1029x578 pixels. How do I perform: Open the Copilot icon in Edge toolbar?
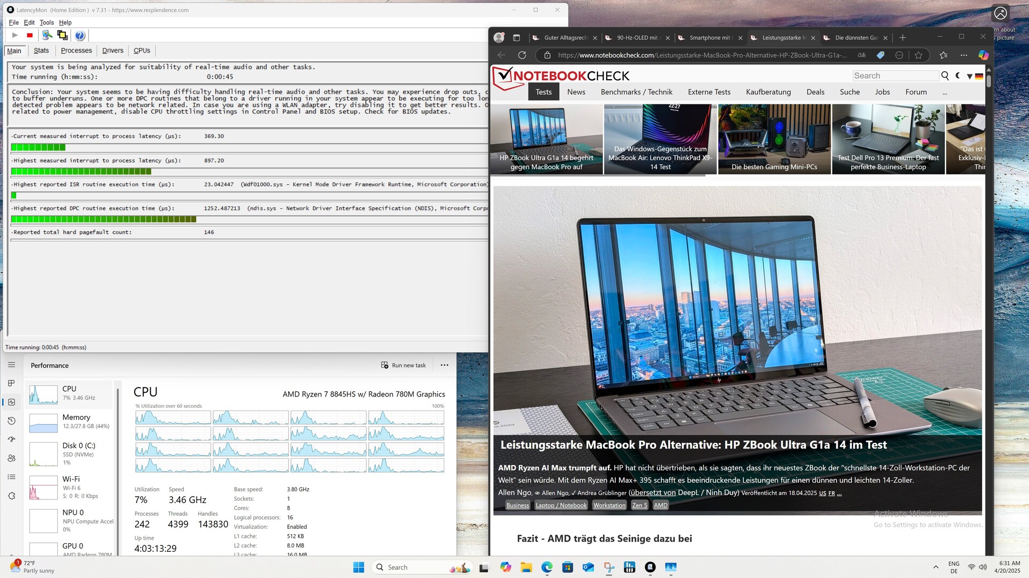click(983, 55)
